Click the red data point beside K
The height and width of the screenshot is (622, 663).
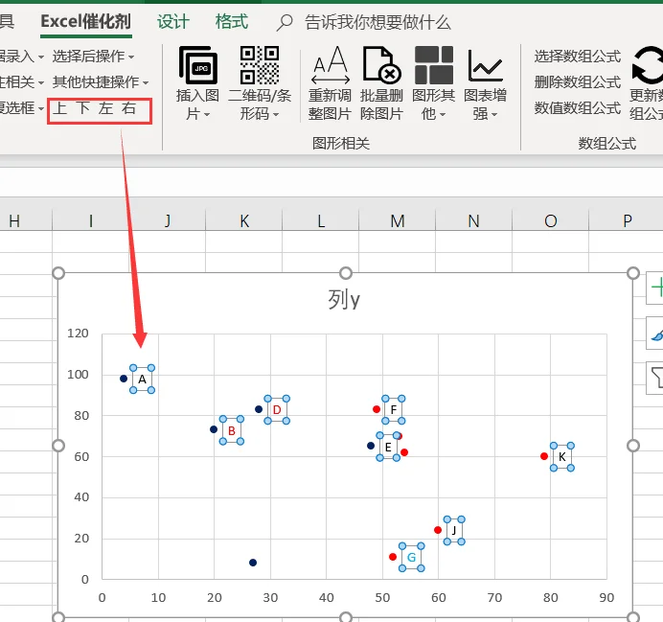(544, 456)
